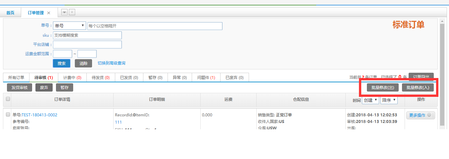449x159 pixels.
Task: Close the 订单管理 tab with its X icon
Action: 49,13
